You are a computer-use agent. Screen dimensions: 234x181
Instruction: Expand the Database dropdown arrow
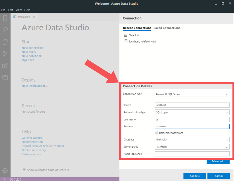[x=227, y=140]
